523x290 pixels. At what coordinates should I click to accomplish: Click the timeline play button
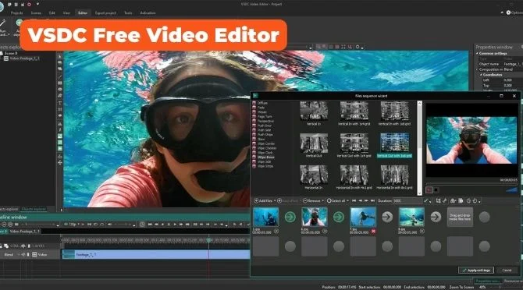tap(175, 225)
